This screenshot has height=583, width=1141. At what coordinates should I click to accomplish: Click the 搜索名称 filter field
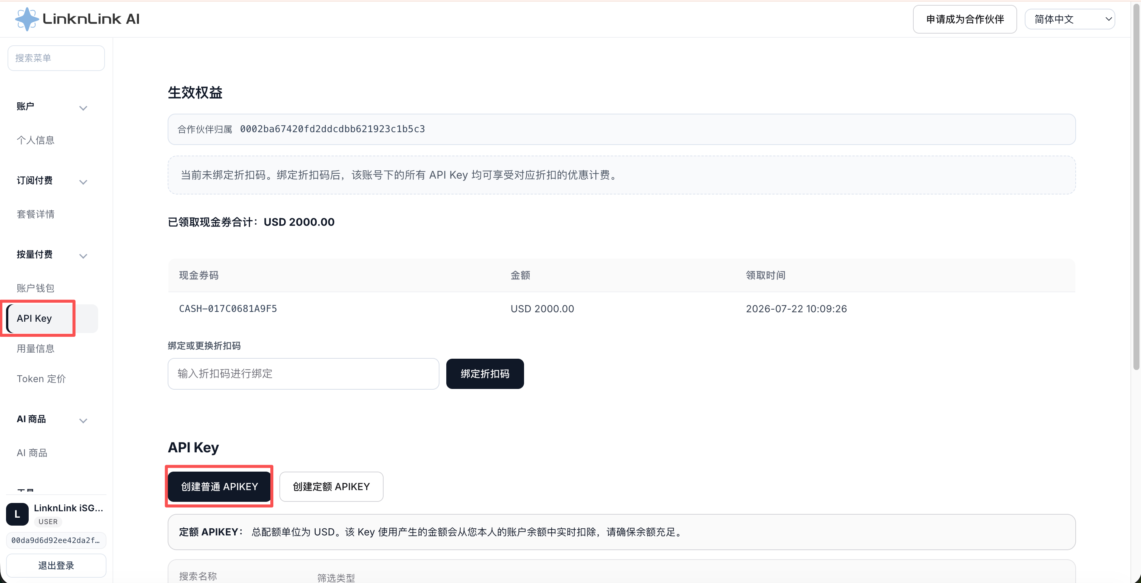(198, 576)
